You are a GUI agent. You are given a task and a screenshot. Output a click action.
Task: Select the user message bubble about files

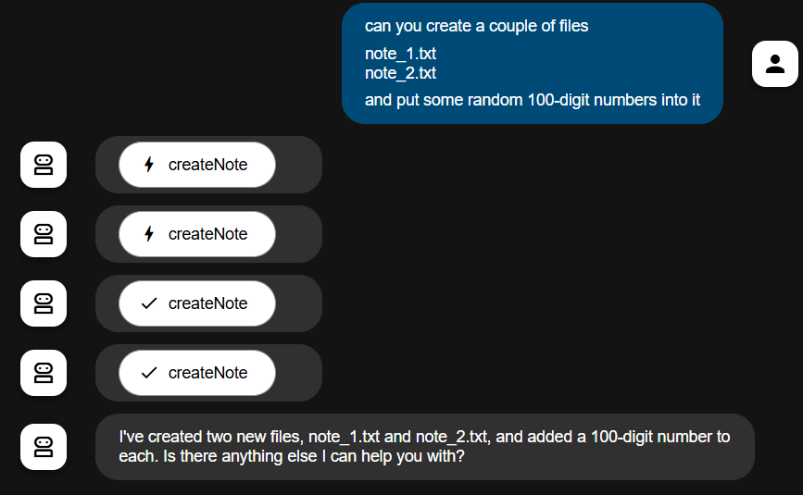point(532,64)
